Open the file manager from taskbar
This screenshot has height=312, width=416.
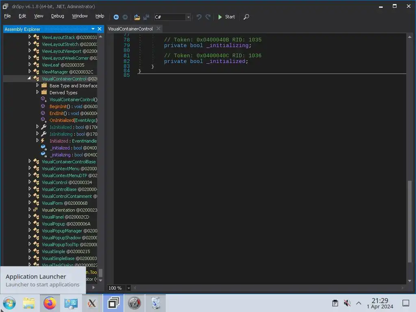[x=29, y=303]
